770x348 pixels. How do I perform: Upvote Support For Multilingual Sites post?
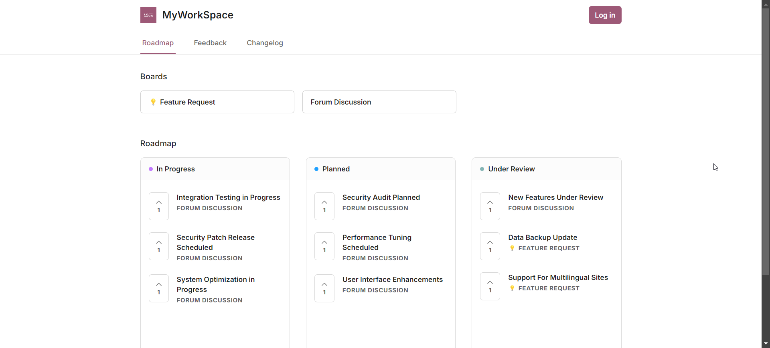coord(490,286)
